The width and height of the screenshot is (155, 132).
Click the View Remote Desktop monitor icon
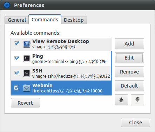point(27,44)
